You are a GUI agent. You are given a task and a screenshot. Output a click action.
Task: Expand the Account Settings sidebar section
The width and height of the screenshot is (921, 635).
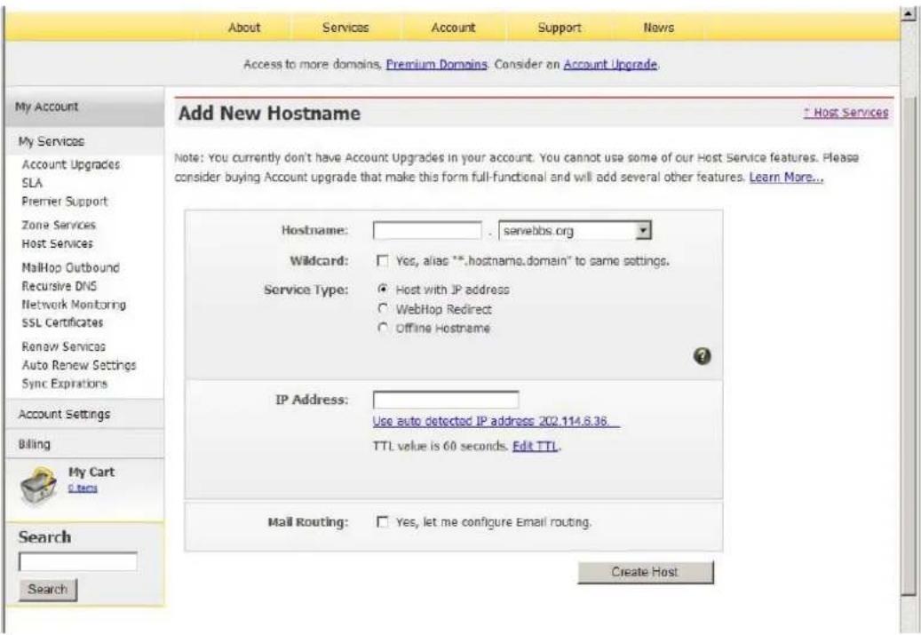[84, 414]
